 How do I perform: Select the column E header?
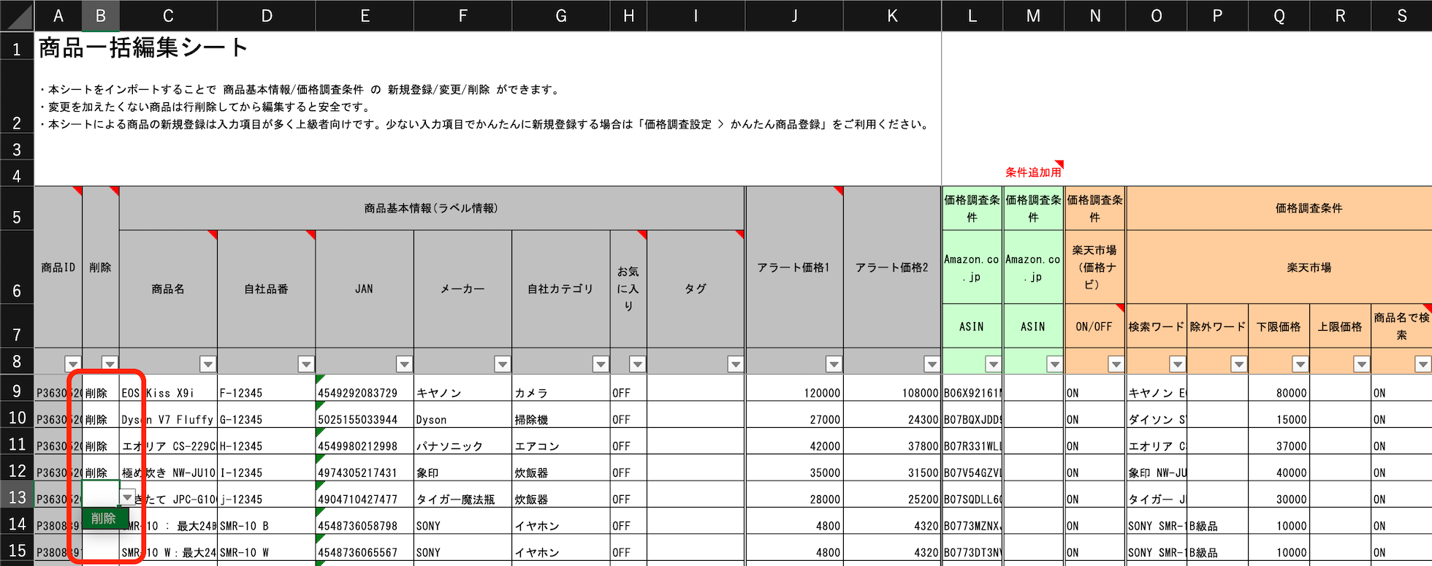(365, 16)
